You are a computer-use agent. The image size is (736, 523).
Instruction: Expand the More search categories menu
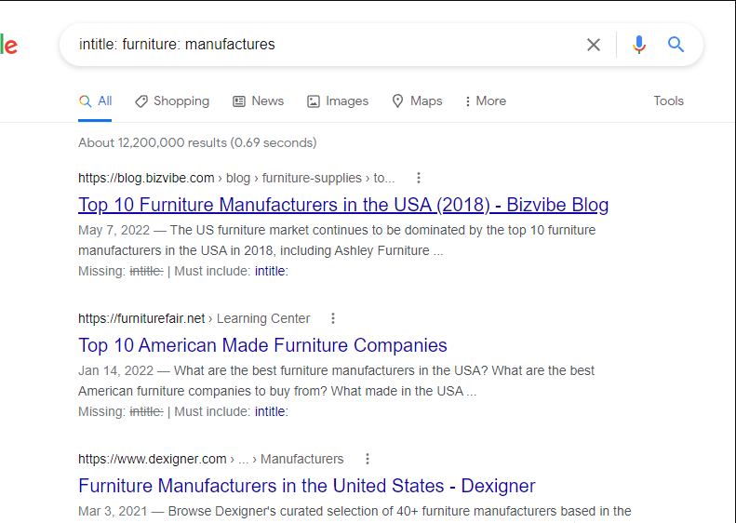click(486, 101)
